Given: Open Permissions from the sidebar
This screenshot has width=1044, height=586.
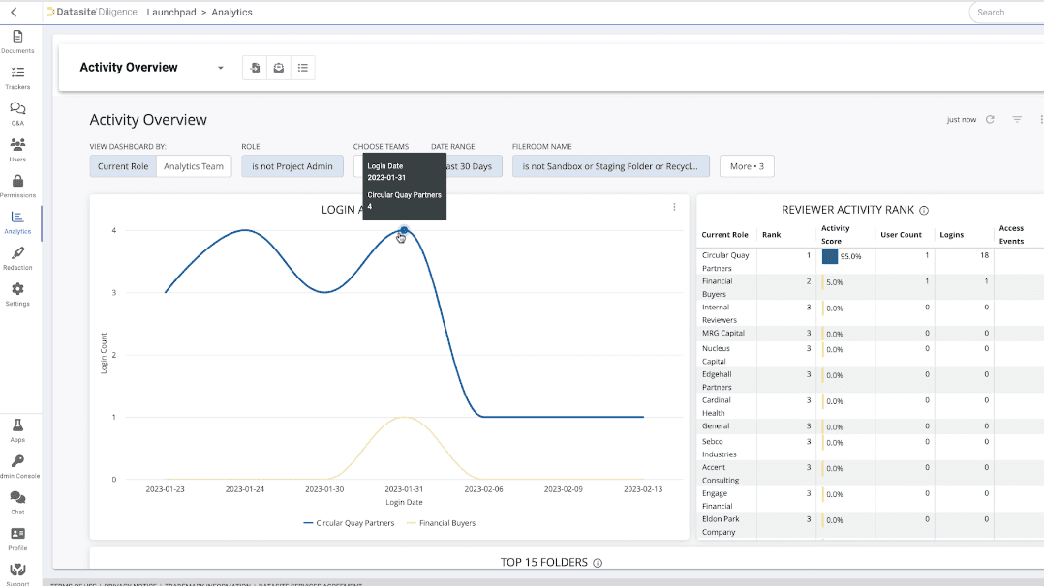Looking at the screenshot, I should 17,182.
